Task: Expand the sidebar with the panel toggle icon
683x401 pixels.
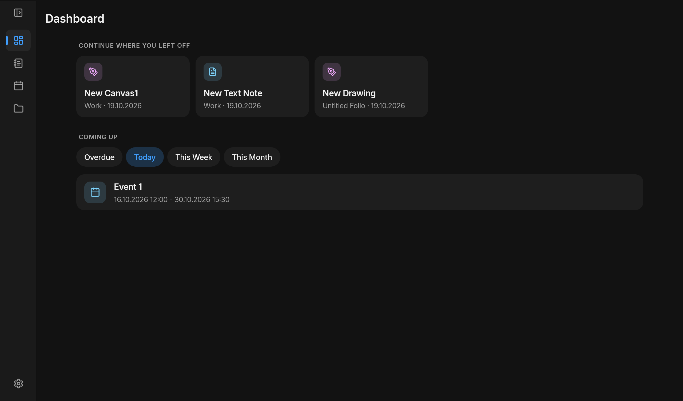Action: click(18, 13)
